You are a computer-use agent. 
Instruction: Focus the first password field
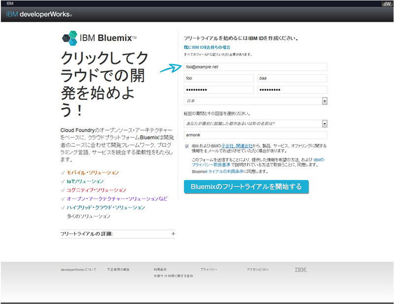tap(219, 90)
